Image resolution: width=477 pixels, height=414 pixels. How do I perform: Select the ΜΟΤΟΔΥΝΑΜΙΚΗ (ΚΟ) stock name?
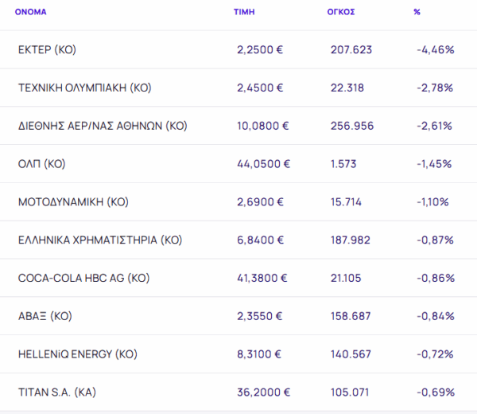pos(73,202)
